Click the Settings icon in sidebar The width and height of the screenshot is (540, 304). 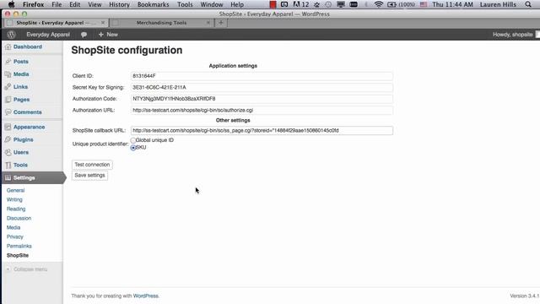click(8, 178)
